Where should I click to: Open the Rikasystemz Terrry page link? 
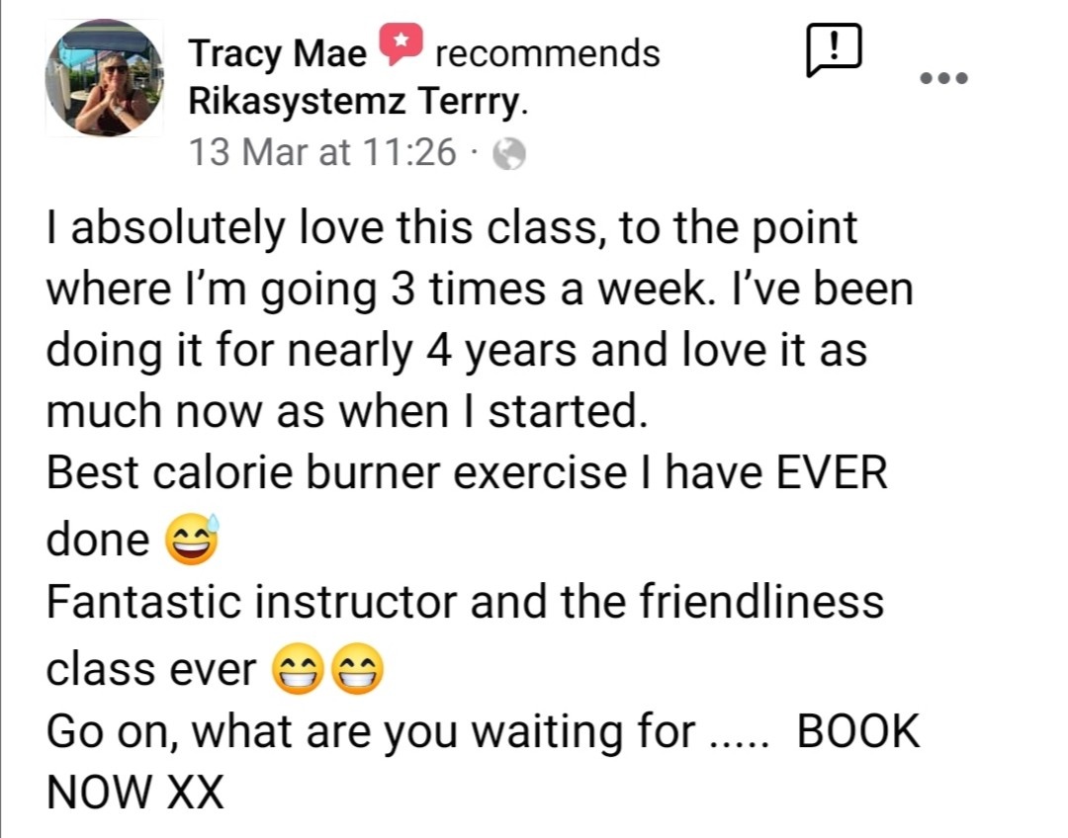(x=358, y=102)
